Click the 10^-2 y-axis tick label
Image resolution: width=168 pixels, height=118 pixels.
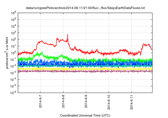tap(13, 66)
